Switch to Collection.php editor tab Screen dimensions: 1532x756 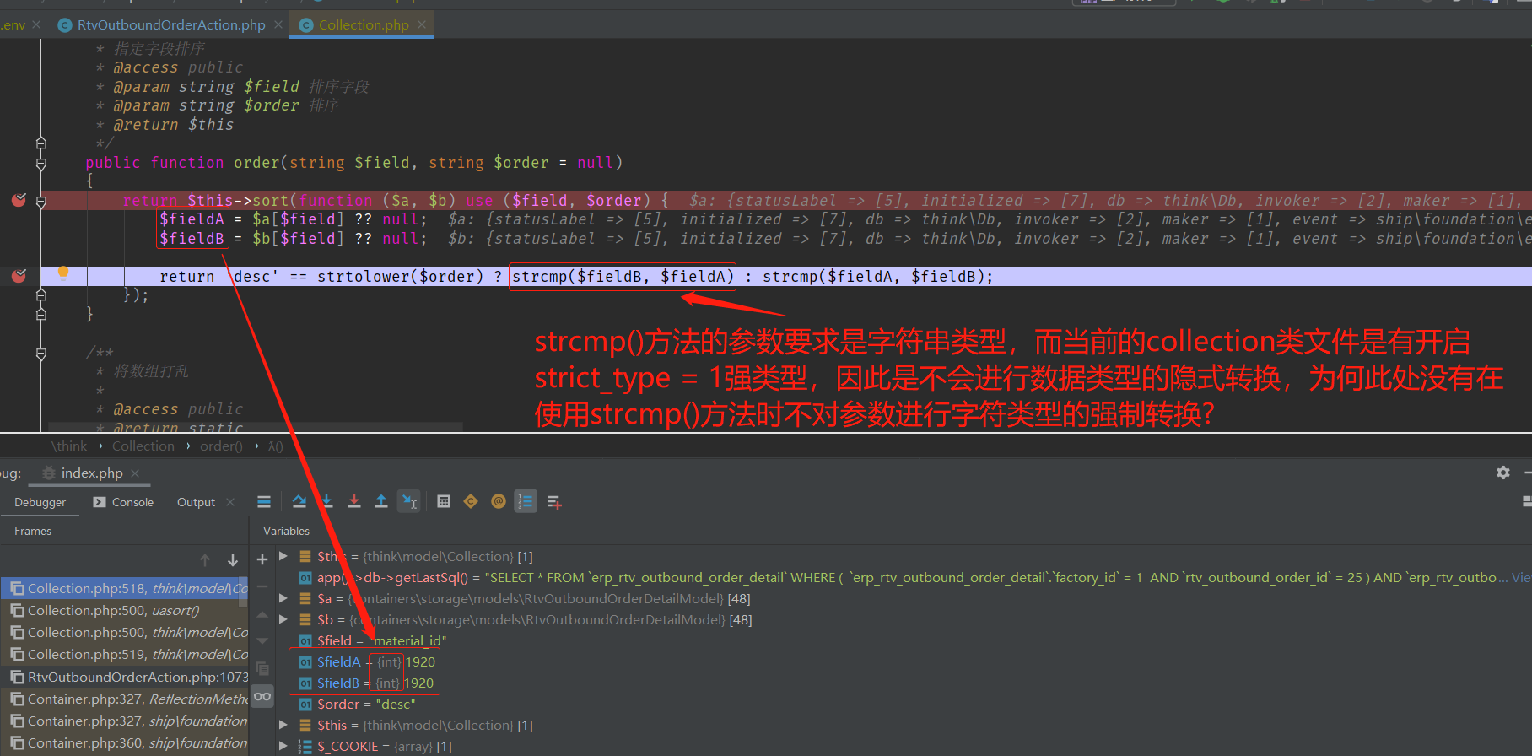coord(363,25)
